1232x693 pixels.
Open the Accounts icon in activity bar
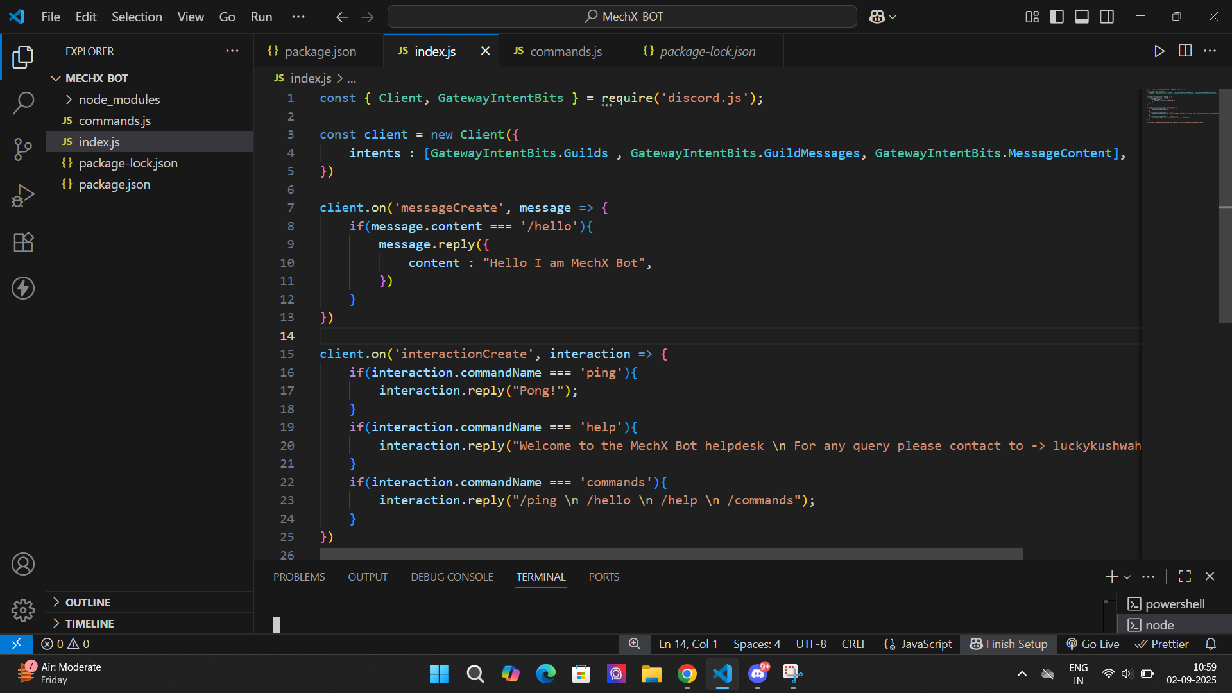click(23, 564)
